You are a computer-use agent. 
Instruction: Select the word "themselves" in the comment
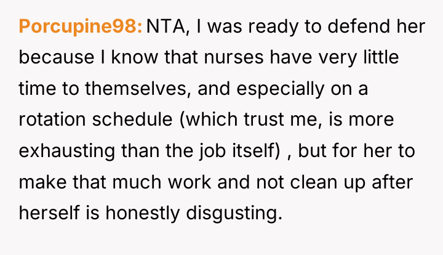click(136, 88)
